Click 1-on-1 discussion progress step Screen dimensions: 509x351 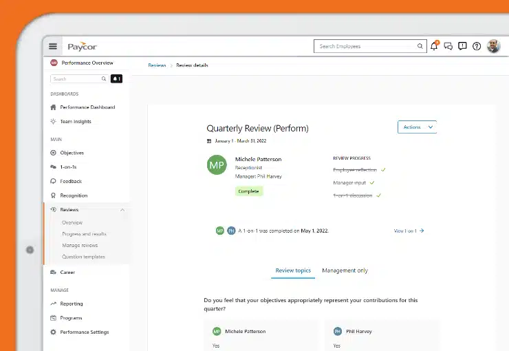coord(353,195)
